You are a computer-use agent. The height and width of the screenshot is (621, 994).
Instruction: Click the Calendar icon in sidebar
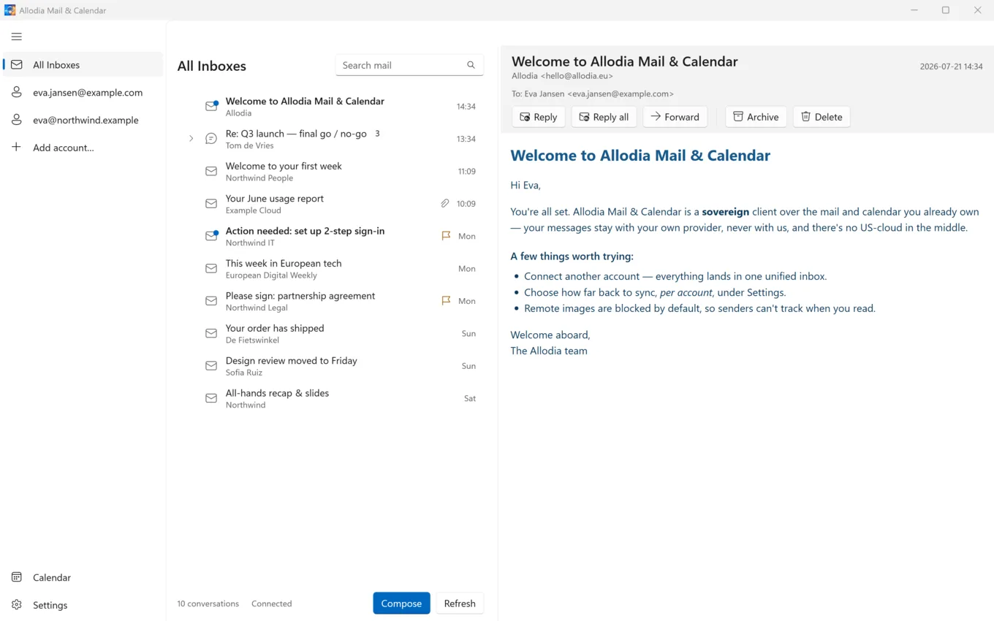pyautogui.click(x=17, y=577)
